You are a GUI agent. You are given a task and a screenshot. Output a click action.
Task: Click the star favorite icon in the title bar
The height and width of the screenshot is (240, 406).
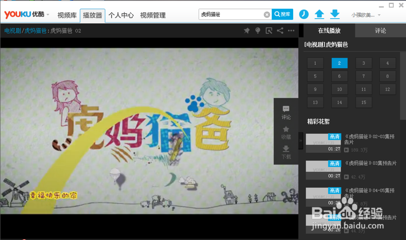click(x=247, y=31)
